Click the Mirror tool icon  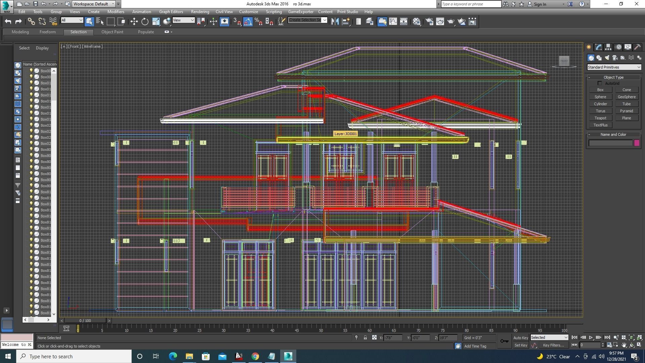click(x=335, y=21)
